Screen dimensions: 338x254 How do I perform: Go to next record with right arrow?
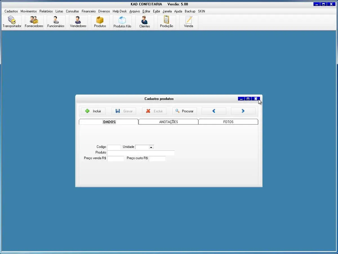click(243, 111)
